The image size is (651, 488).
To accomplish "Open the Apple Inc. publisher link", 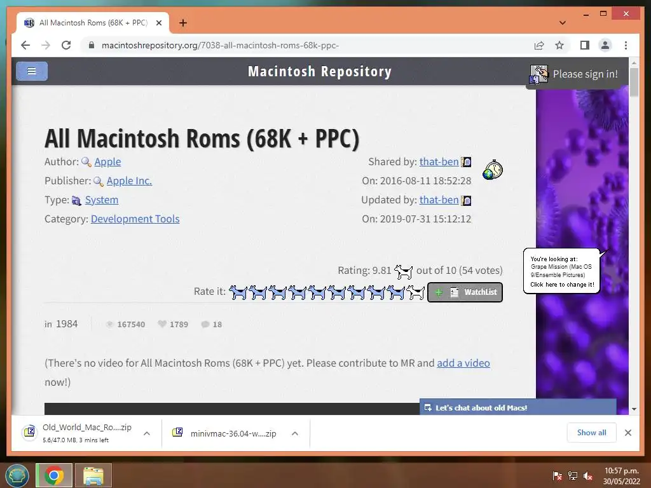I will [x=129, y=180].
